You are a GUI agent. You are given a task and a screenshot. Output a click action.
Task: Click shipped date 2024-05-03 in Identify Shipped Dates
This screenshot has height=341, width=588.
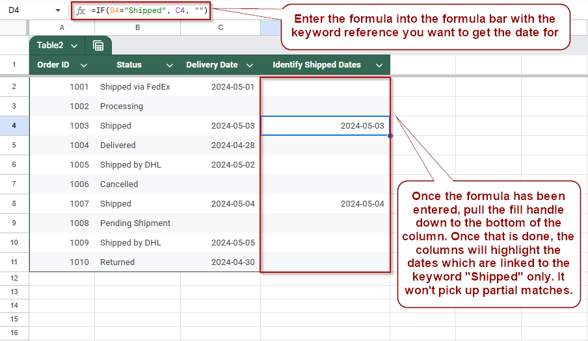click(325, 126)
